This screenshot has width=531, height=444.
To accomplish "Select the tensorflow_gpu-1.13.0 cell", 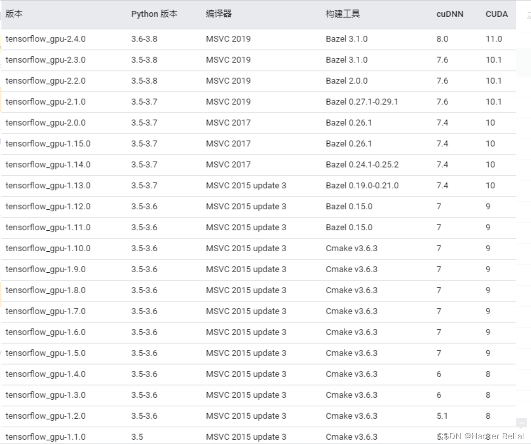I will pos(48,186).
